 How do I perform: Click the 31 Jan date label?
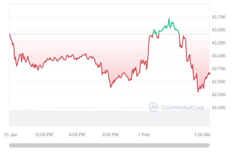pyautogui.click(x=11, y=135)
